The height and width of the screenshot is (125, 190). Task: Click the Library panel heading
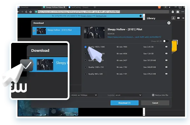(x=151, y=18)
